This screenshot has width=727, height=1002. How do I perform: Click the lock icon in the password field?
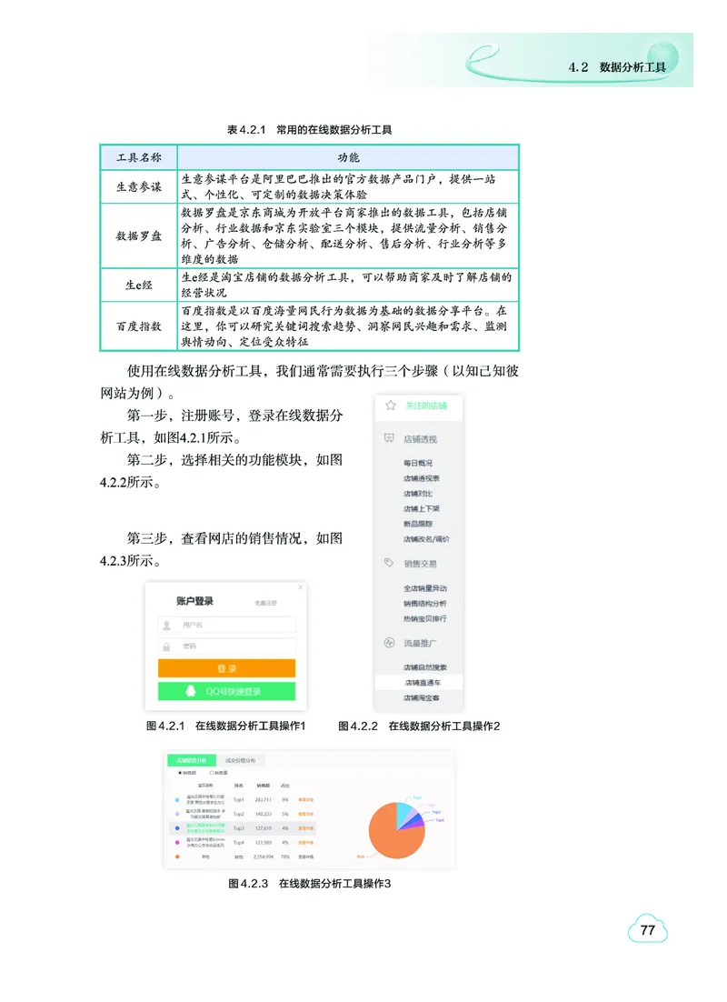coord(166,646)
